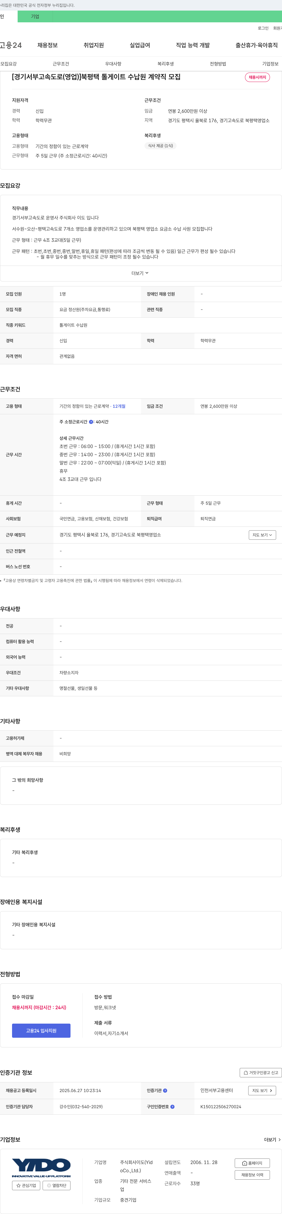Screen dimensions: 282x1214
Task: Open the 로그인 link
Action: (x=263, y=28)
